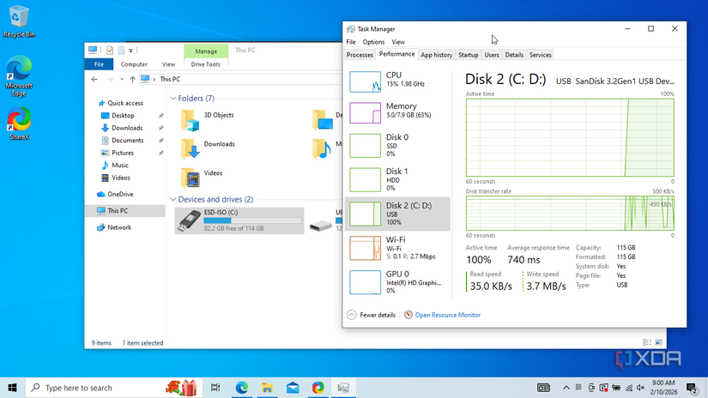Open the Action Center notification icon
708x398 pixels.
point(692,388)
